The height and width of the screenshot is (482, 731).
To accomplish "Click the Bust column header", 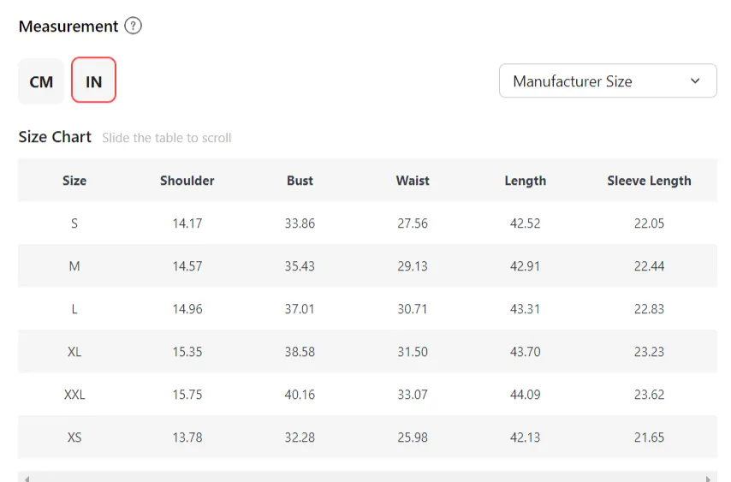I will [300, 181].
